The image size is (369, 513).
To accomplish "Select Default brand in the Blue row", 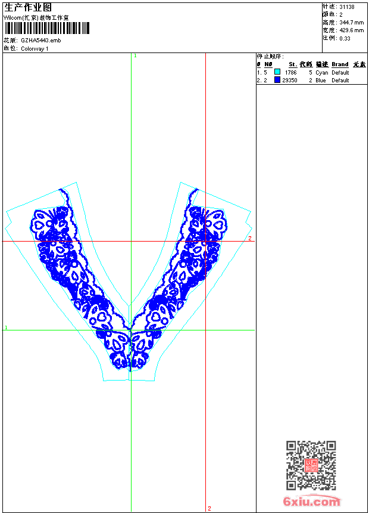I will coord(340,81).
